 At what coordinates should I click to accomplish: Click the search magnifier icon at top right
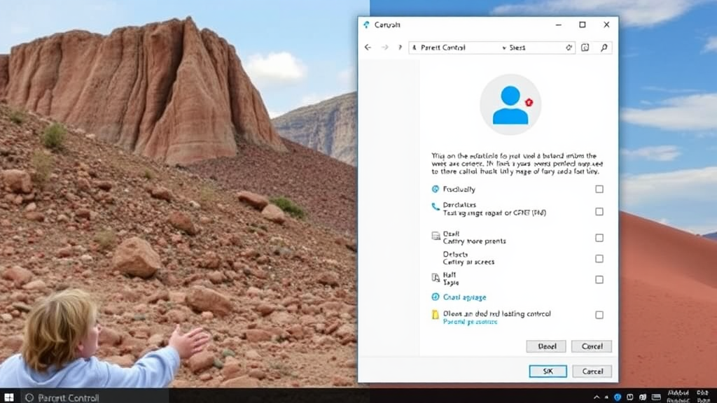pyautogui.click(x=603, y=48)
